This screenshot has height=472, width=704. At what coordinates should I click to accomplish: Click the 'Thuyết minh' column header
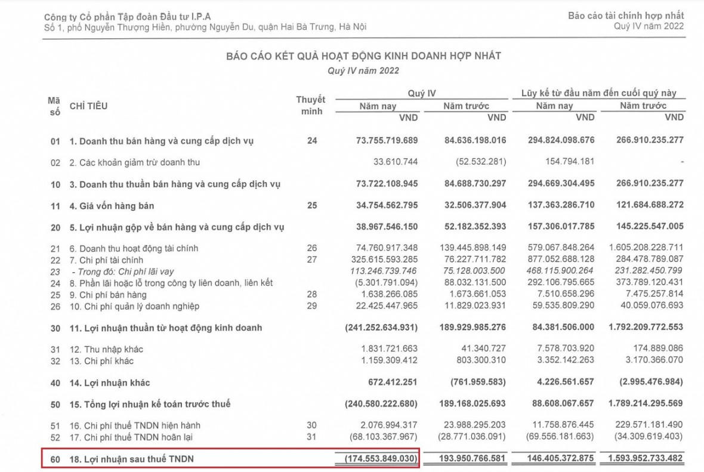point(310,105)
